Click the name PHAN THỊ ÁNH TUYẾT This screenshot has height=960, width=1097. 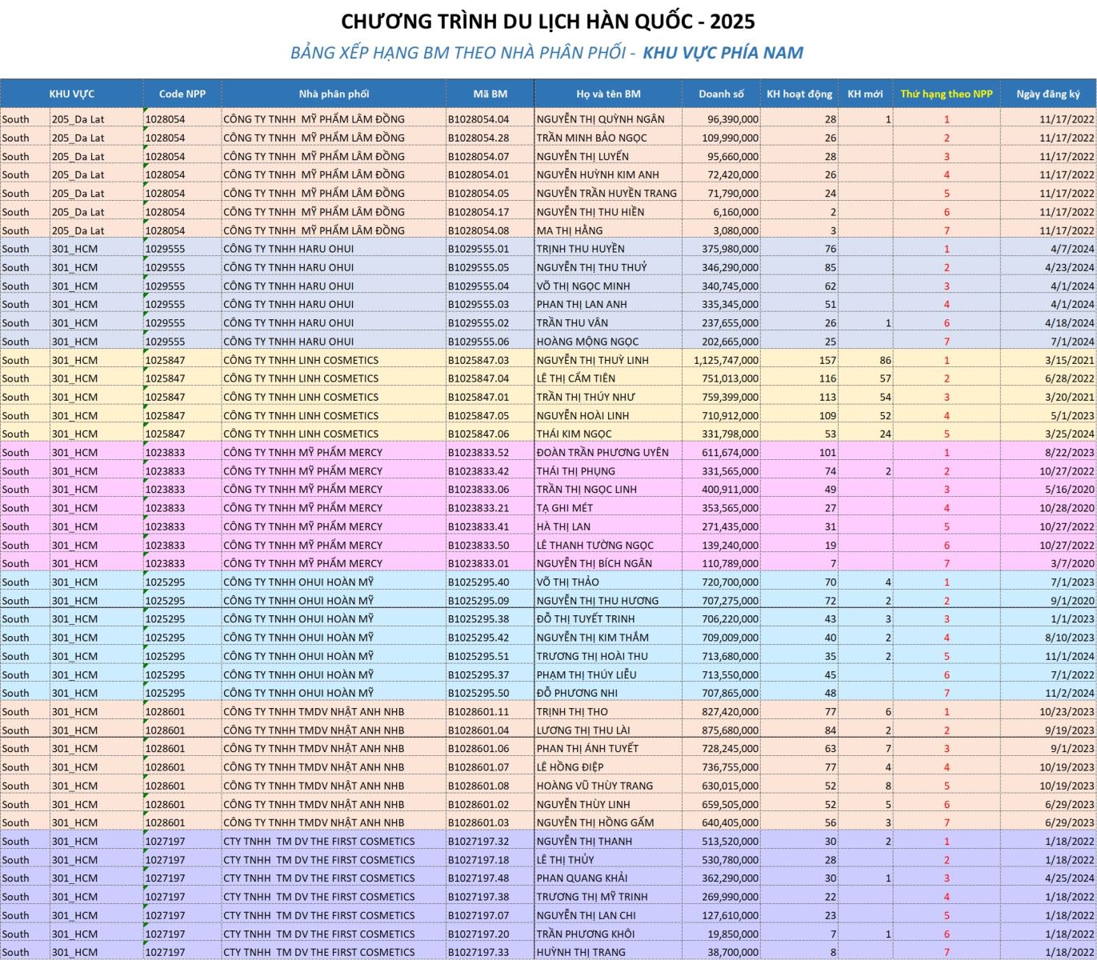tap(587, 749)
